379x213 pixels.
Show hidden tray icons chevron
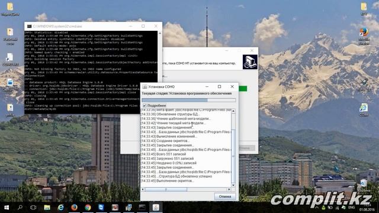click(x=317, y=208)
